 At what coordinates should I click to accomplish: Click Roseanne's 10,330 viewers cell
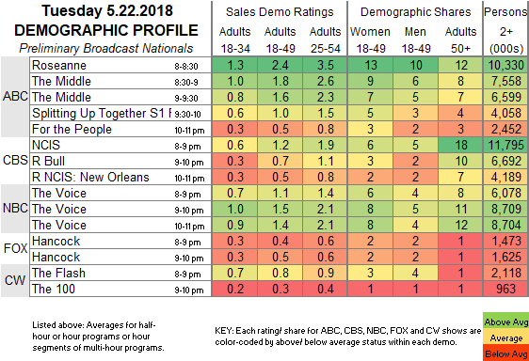click(505, 65)
